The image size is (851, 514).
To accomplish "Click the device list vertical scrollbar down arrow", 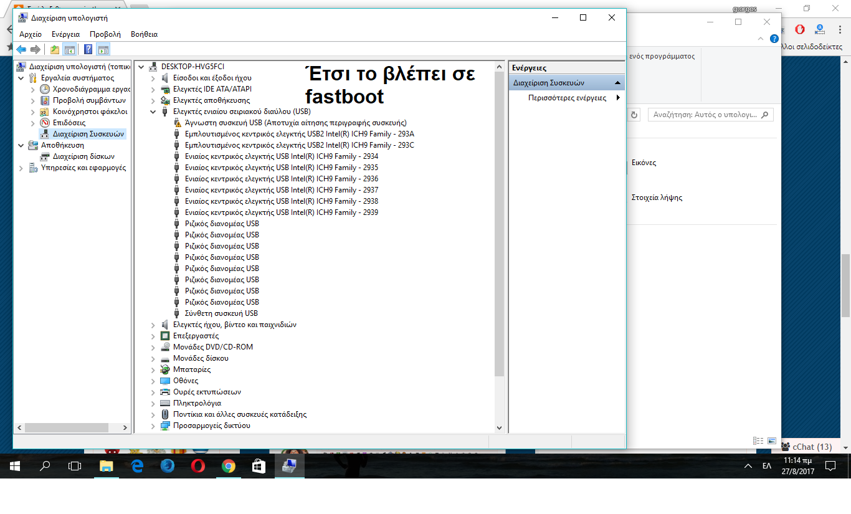I will click(499, 427).
